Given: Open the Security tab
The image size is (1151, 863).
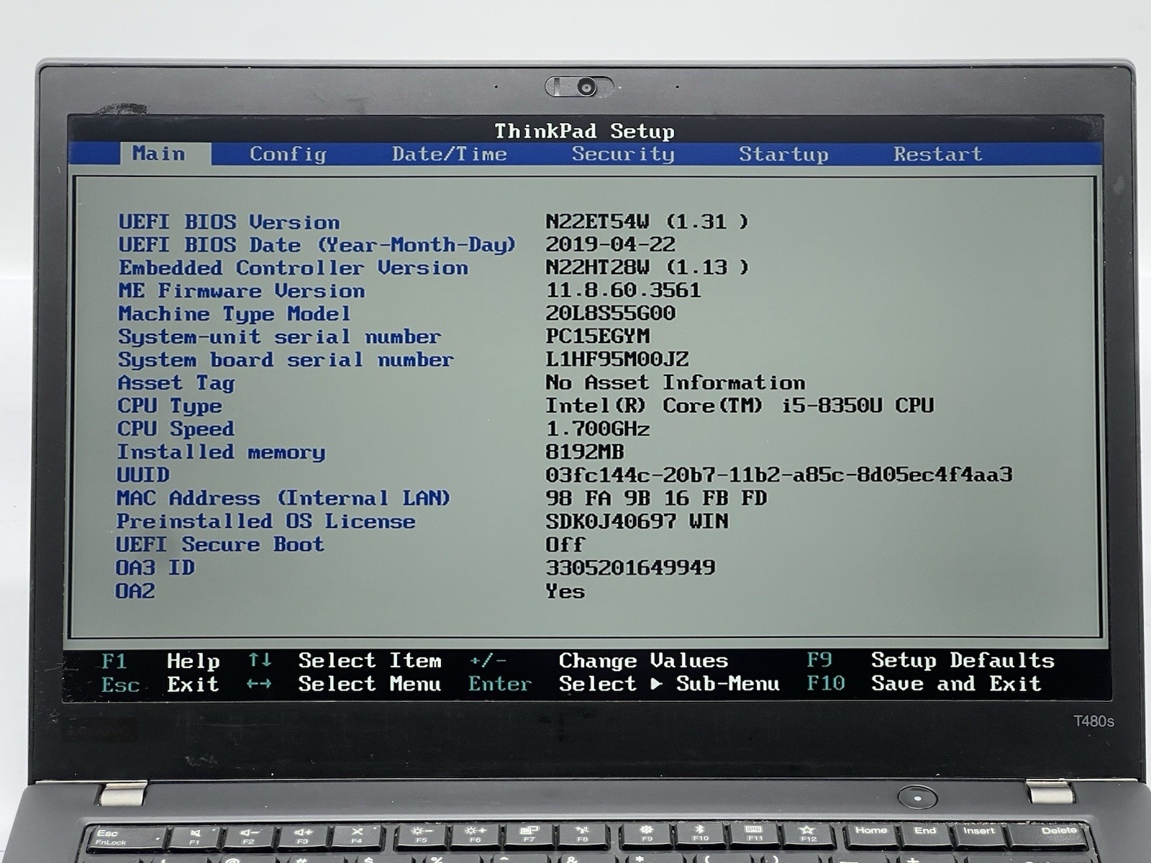Looking at the screenshot, I should tap(623, 154).
